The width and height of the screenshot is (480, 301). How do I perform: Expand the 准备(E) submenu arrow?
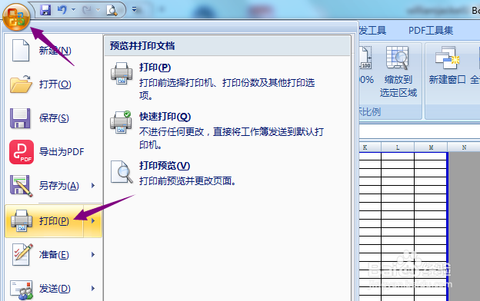pos(93,255)
